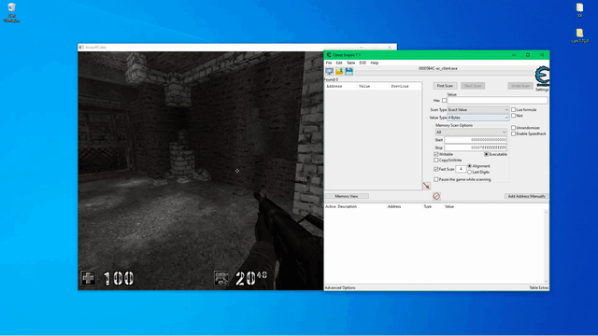Click the Cheat Engine title bar icon
Screen dimensions: 598x336
(329, 55)
